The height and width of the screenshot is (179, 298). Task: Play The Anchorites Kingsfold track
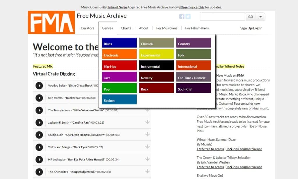[39, 172]
